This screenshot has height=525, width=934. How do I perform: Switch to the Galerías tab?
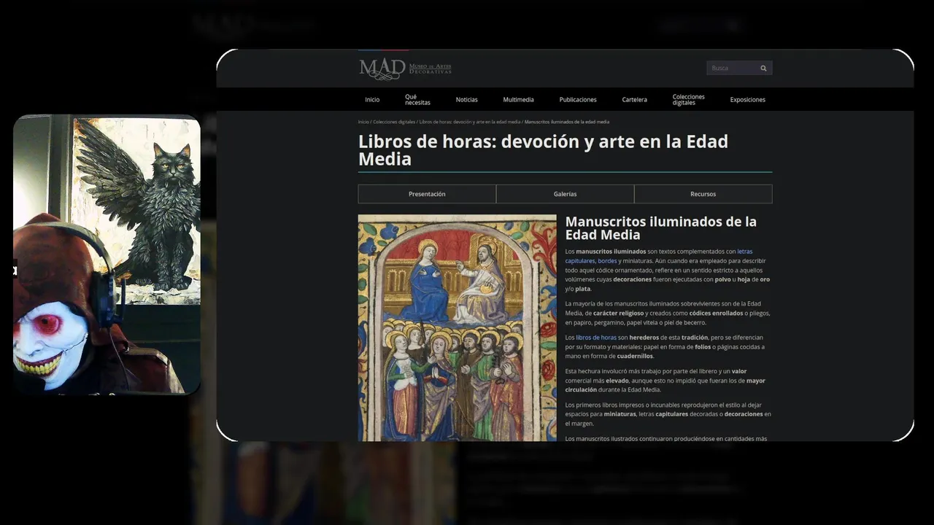(565, 194)
